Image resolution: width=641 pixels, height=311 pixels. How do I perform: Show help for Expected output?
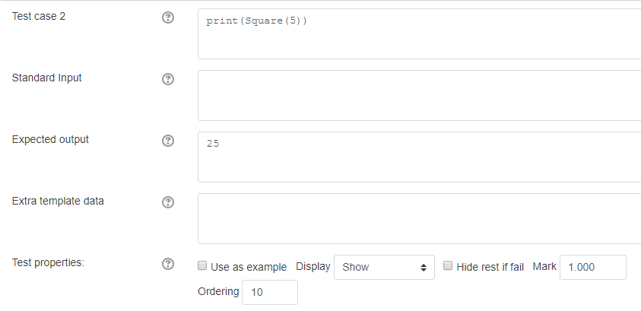point(168,141)
